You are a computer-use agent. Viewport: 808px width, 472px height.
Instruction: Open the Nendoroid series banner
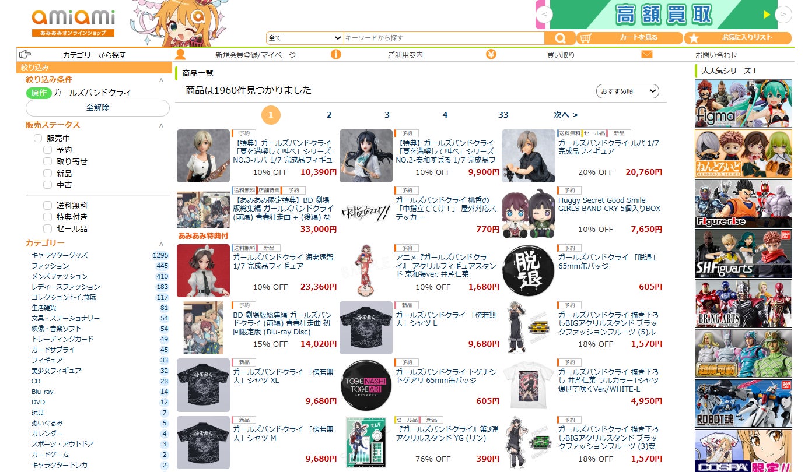click(x=743, y=153)
